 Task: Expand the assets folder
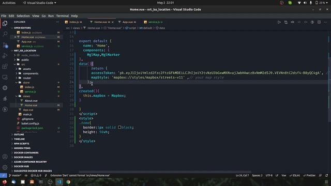pos(17,69)
